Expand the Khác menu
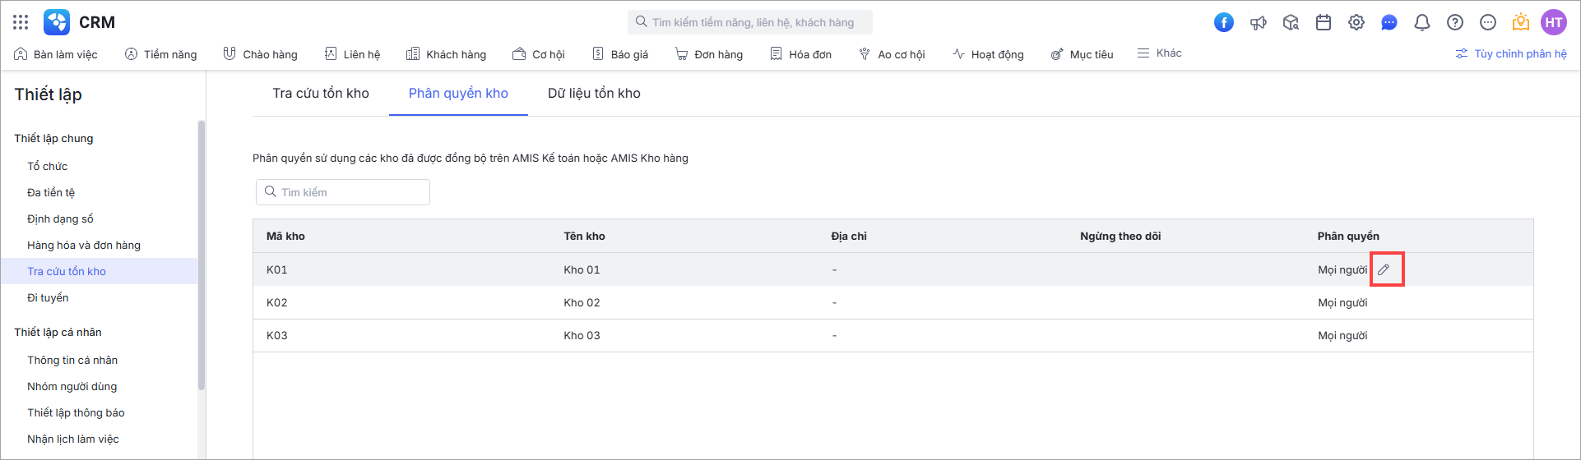 pos(1160,53)
